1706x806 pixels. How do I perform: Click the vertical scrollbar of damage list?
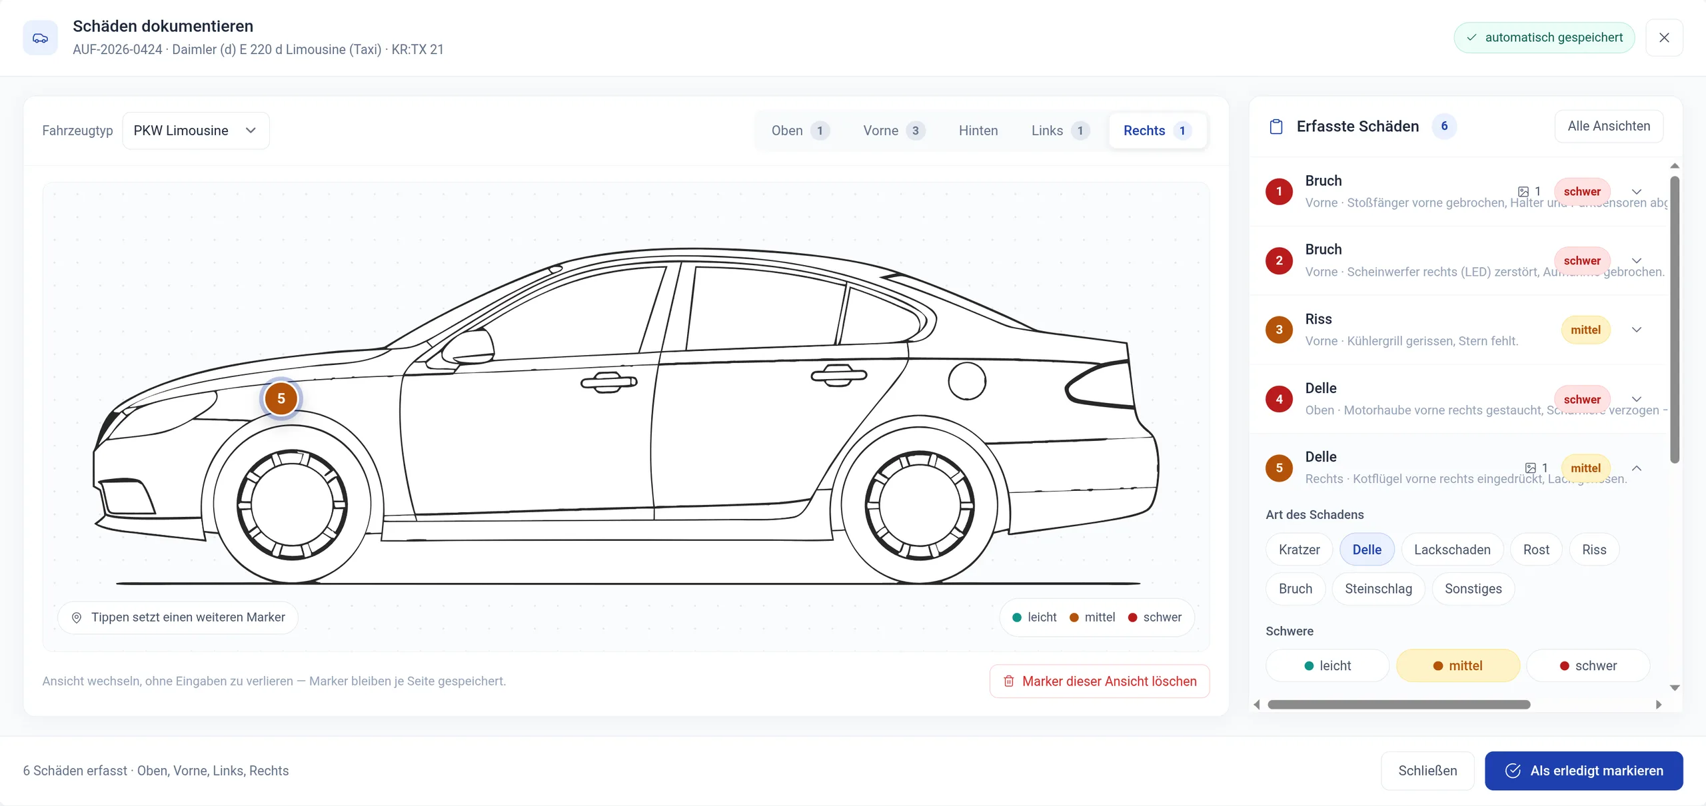[x=1675, y=320]
